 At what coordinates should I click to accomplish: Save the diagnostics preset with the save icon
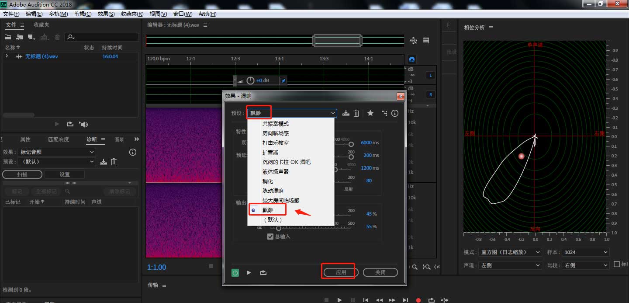(102, 161)
